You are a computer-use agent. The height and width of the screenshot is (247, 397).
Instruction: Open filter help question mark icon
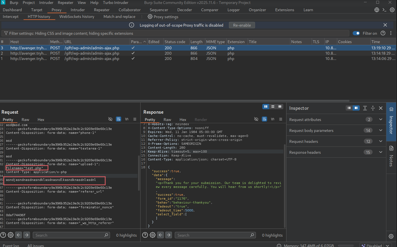tap(383, 33)
